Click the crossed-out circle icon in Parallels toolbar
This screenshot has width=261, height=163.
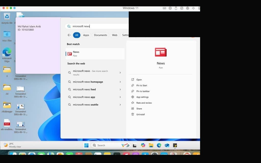coord(181,8)
